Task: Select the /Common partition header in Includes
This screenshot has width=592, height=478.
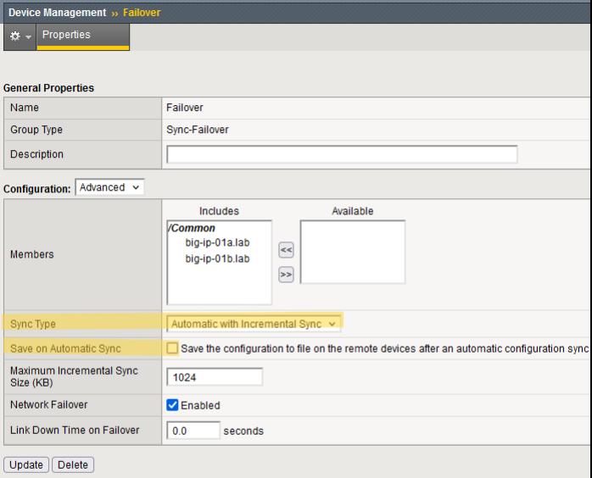Action: click(x=192, y=228)
